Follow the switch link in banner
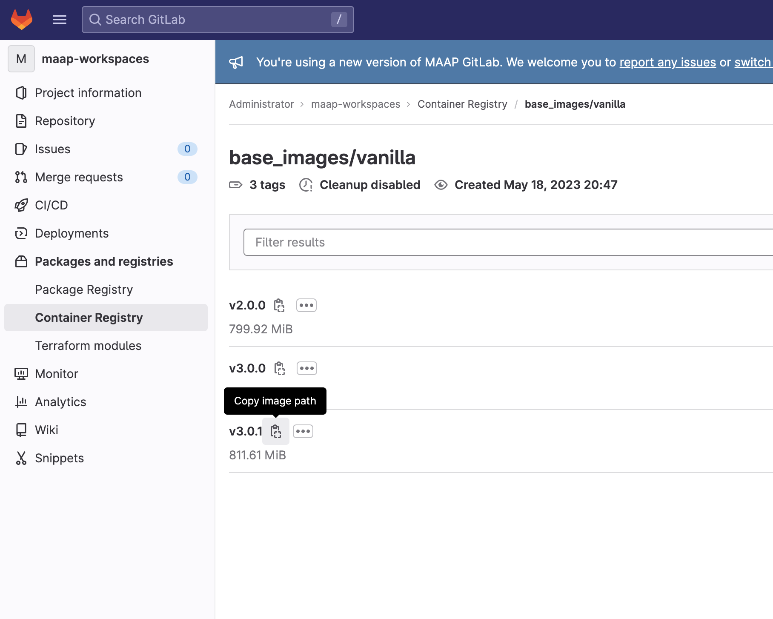Screen dimensions: 773x619 point(753,62)
